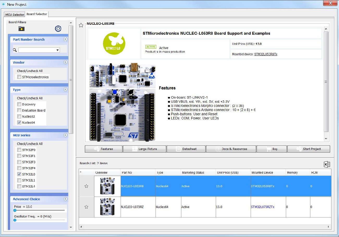Focus the part number search field

(x=37, y=50)
